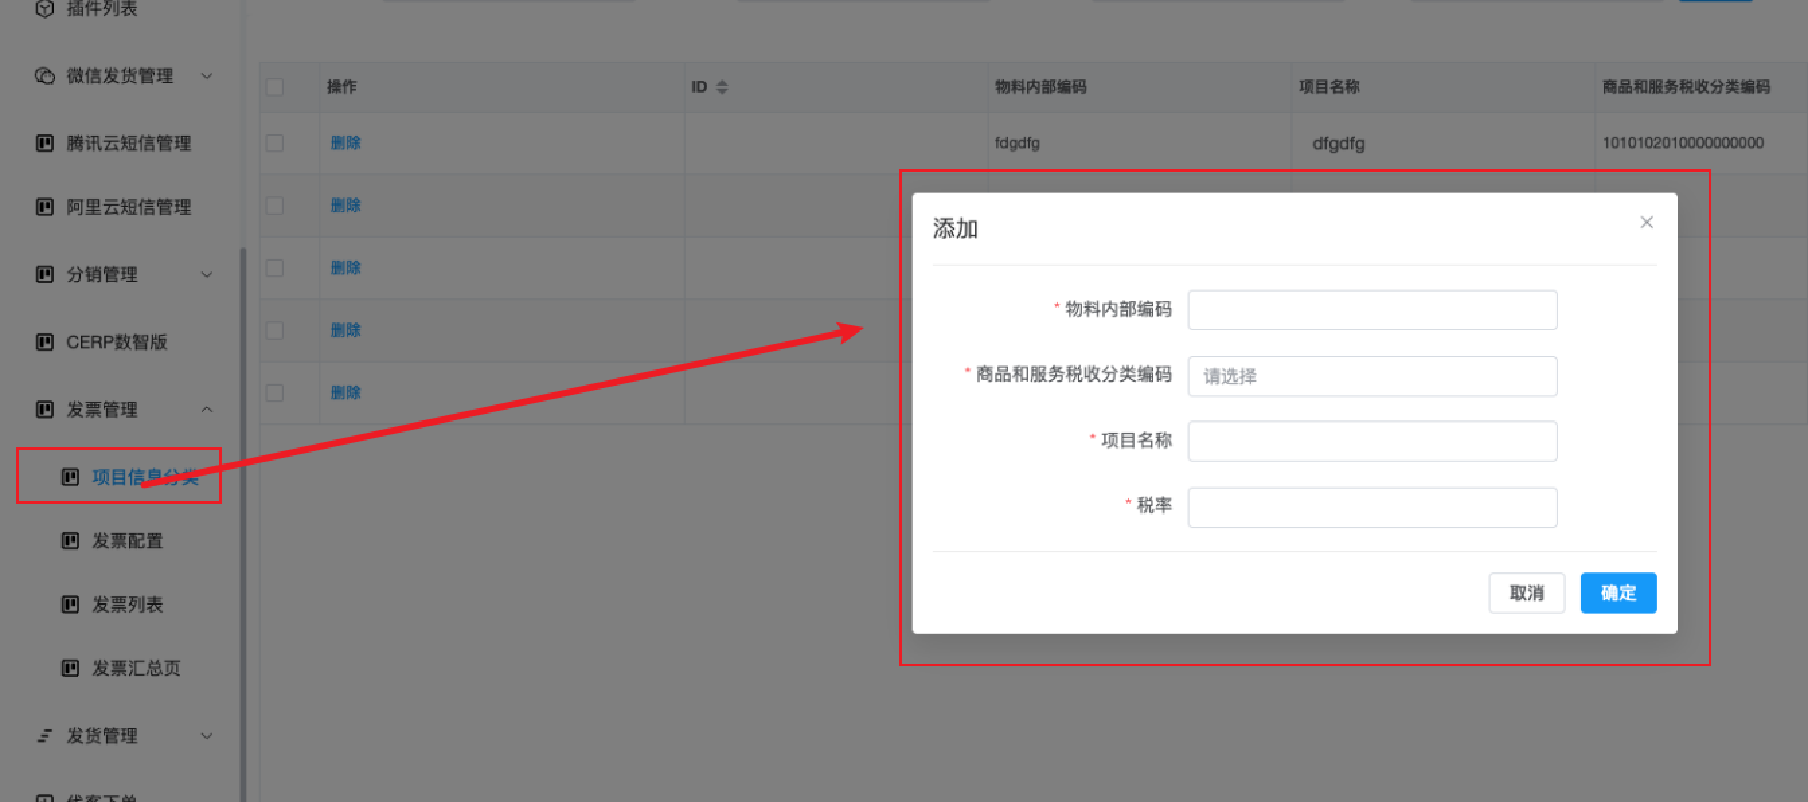
Task: Click the icon next to 腾讯云短信管理
Action: (x=45, y=144)
